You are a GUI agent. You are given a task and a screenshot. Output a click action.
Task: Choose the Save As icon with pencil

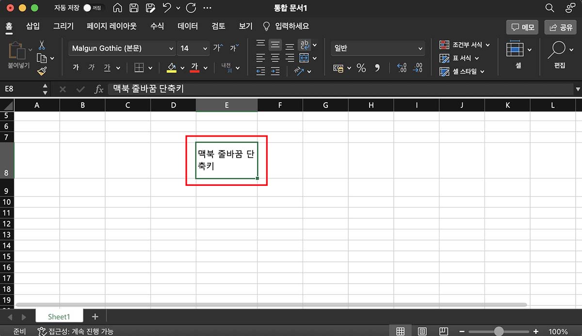tap(150, 8)
